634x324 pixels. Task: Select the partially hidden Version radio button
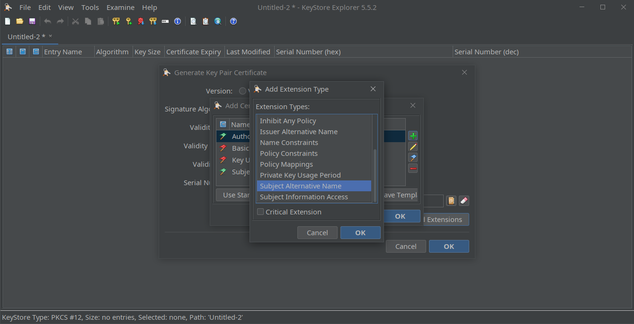(x=242, y=91)
